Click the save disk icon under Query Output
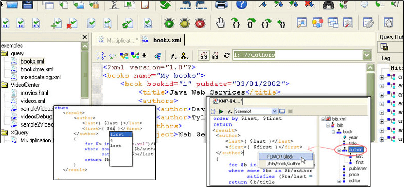 click(384, 47)
